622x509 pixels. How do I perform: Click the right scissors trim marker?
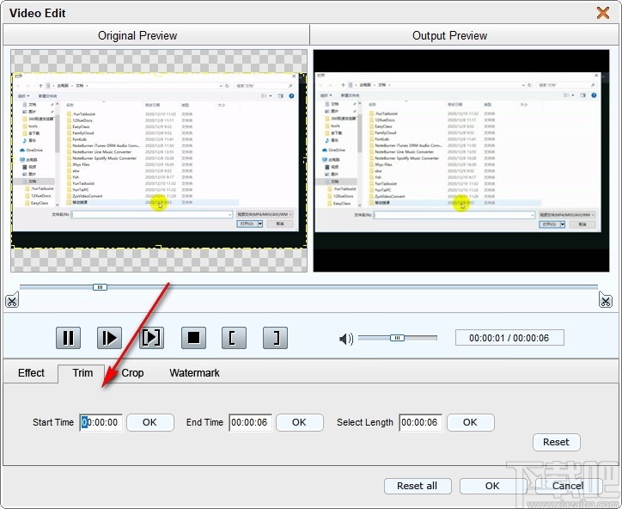point(606,300)
